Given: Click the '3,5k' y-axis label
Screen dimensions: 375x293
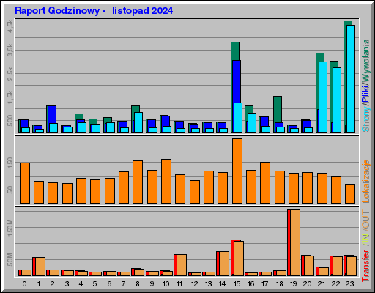Looking at the screenshot, I should [10, 50].
